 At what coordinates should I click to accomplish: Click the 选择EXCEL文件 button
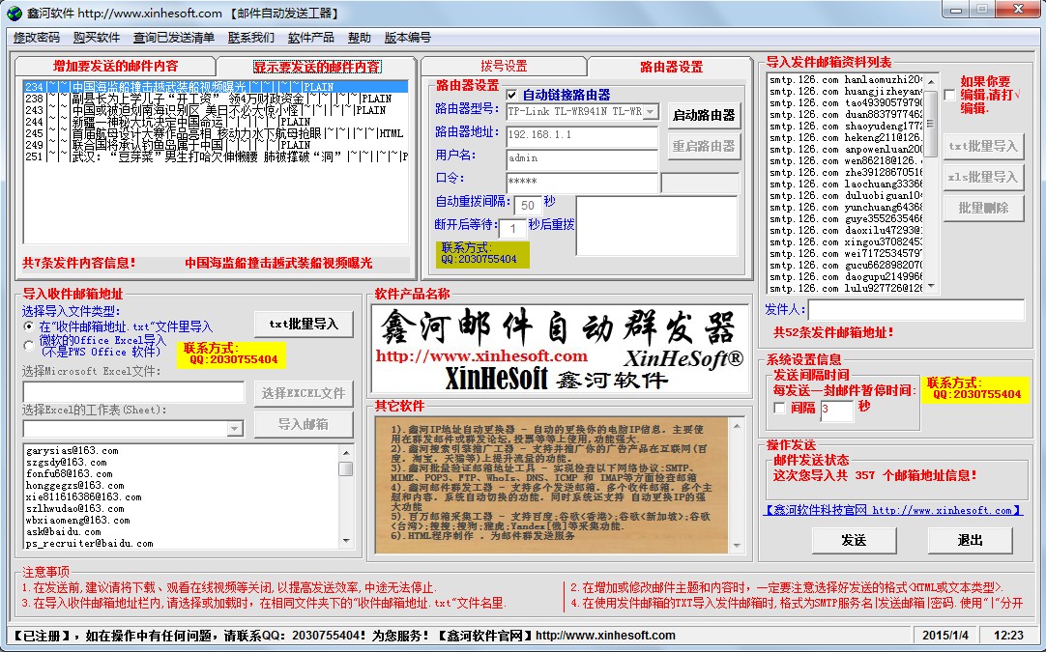304,393
